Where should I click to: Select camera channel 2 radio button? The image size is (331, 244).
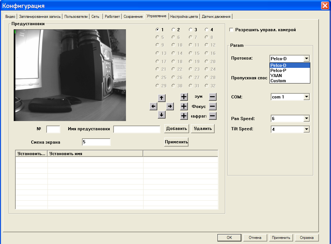click(173, 30)
